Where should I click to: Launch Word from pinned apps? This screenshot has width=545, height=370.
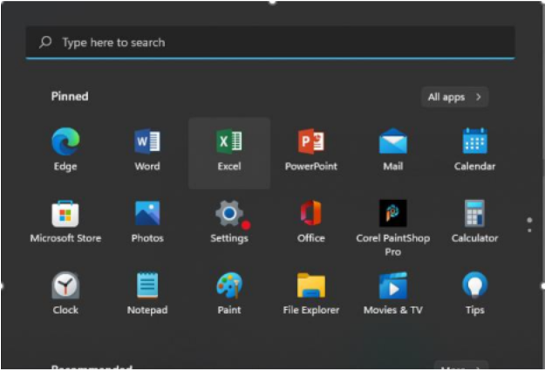147,141
